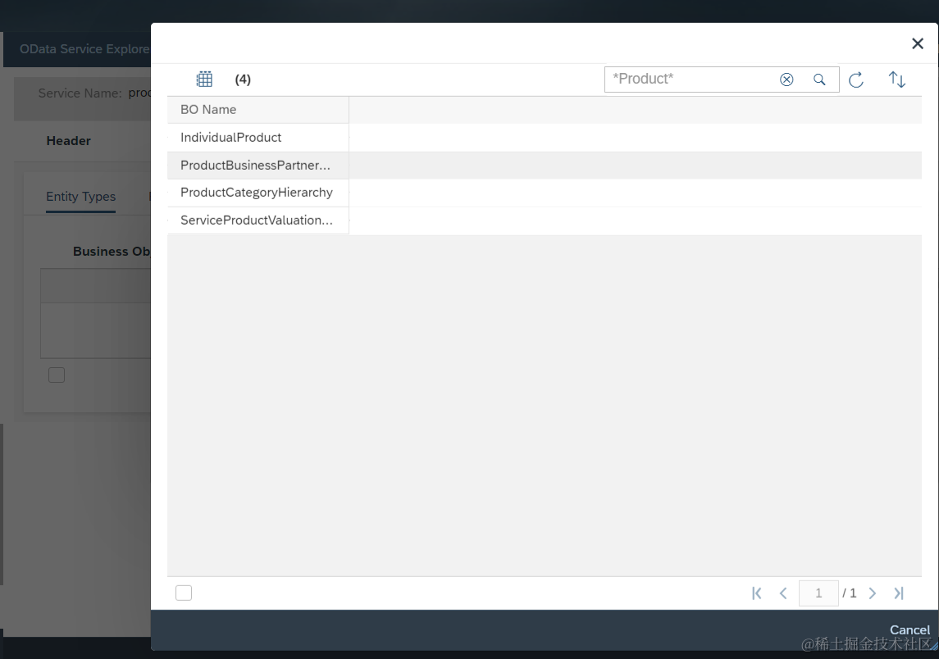Go to the first page

[757, 593]
